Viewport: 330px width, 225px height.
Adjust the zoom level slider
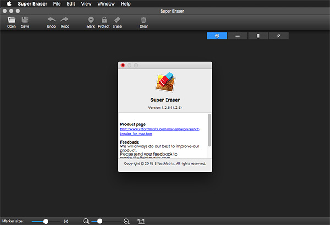[x=100, y=221]
